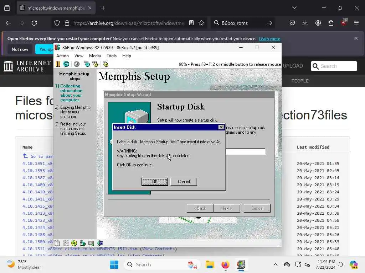Click Learn more link in Firefox notification

coord(269,39)
